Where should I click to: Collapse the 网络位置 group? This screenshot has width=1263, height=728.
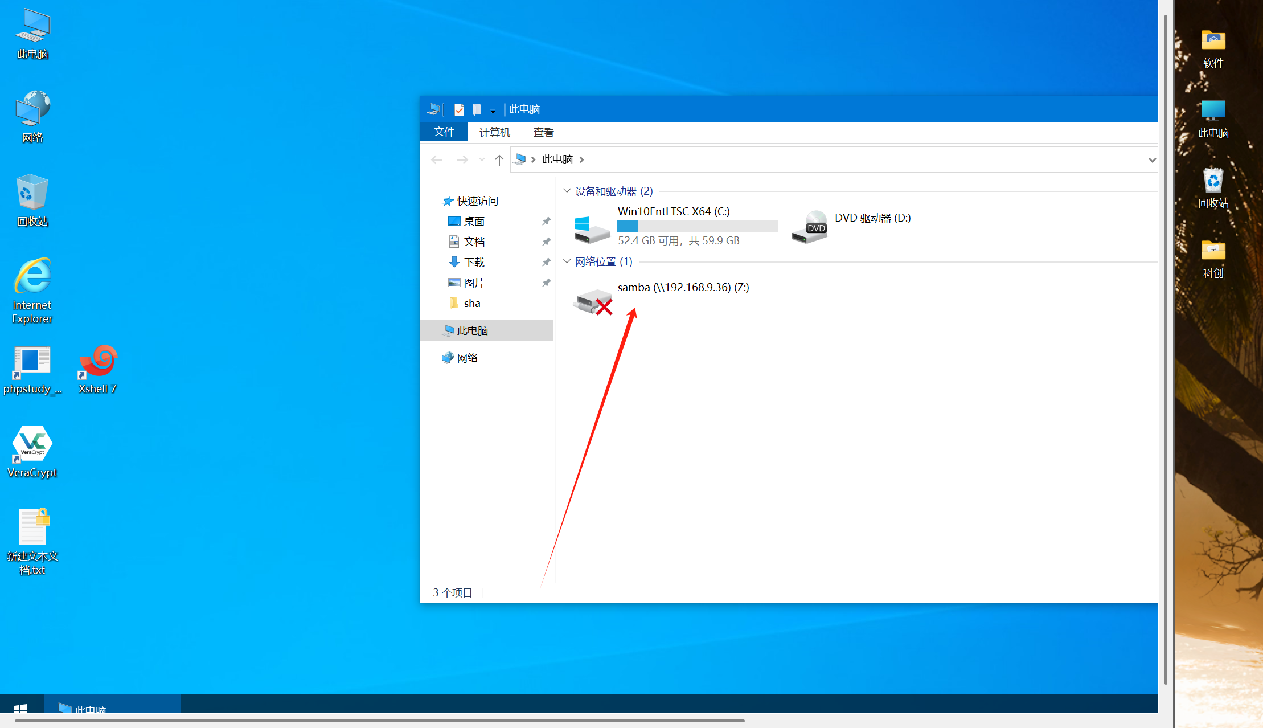coord(567,261)
